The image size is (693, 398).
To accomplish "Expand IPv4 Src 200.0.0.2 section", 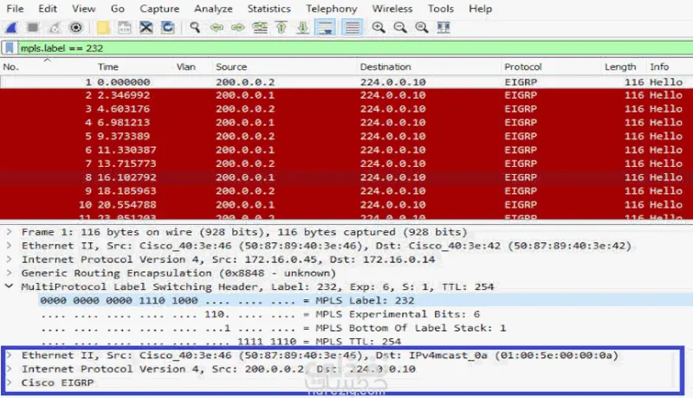I will click(9, 369).
